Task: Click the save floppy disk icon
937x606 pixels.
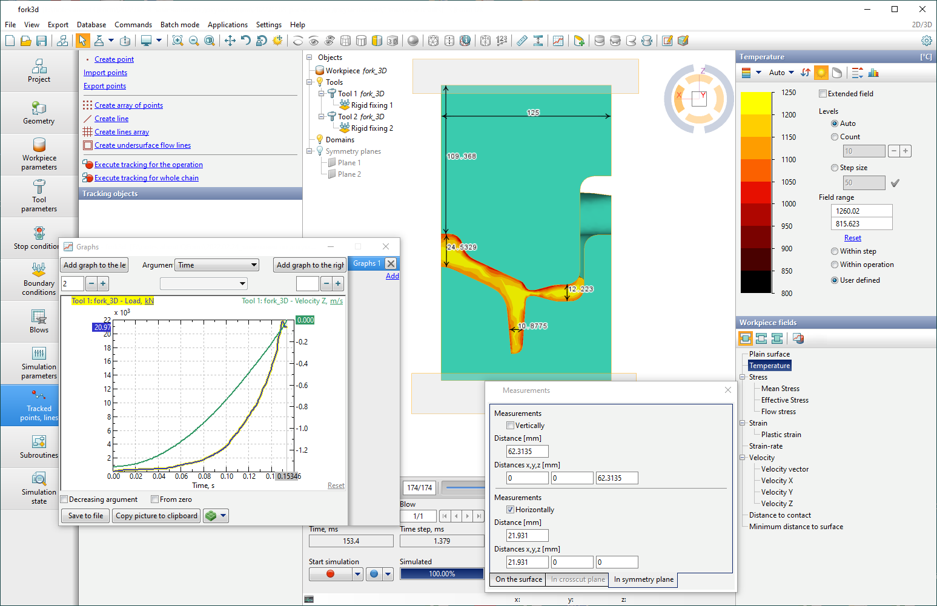Action: [42, 41]
